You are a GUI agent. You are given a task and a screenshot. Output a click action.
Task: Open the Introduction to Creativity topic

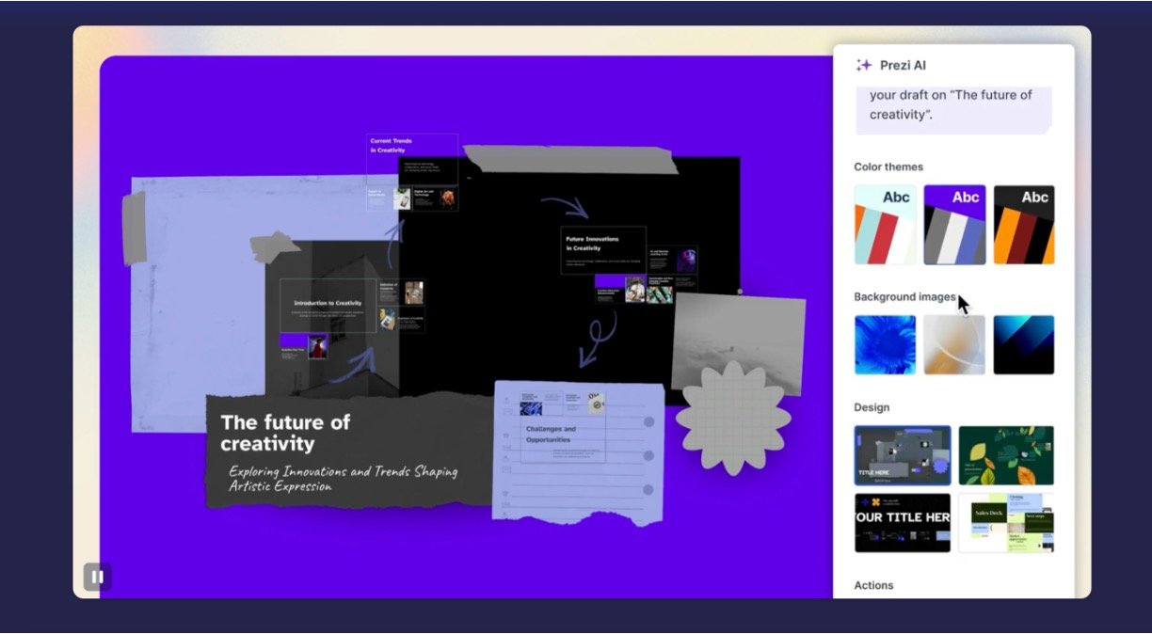tap(328, 305)
